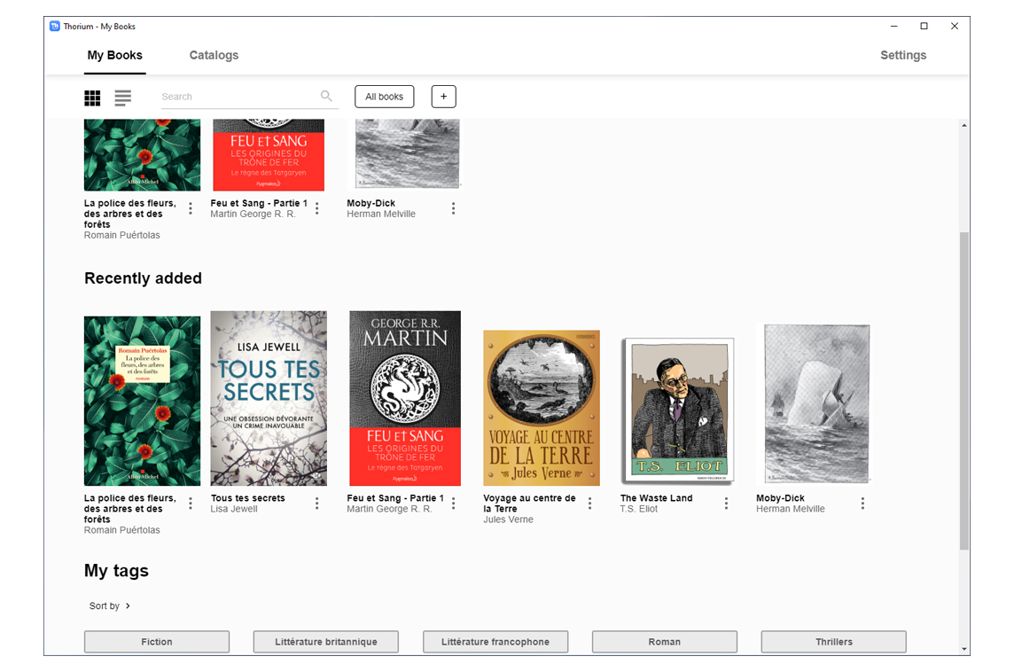Filter by the Roman tag
The width and height of the screenshot is (1014, 672).
point(665,642)
